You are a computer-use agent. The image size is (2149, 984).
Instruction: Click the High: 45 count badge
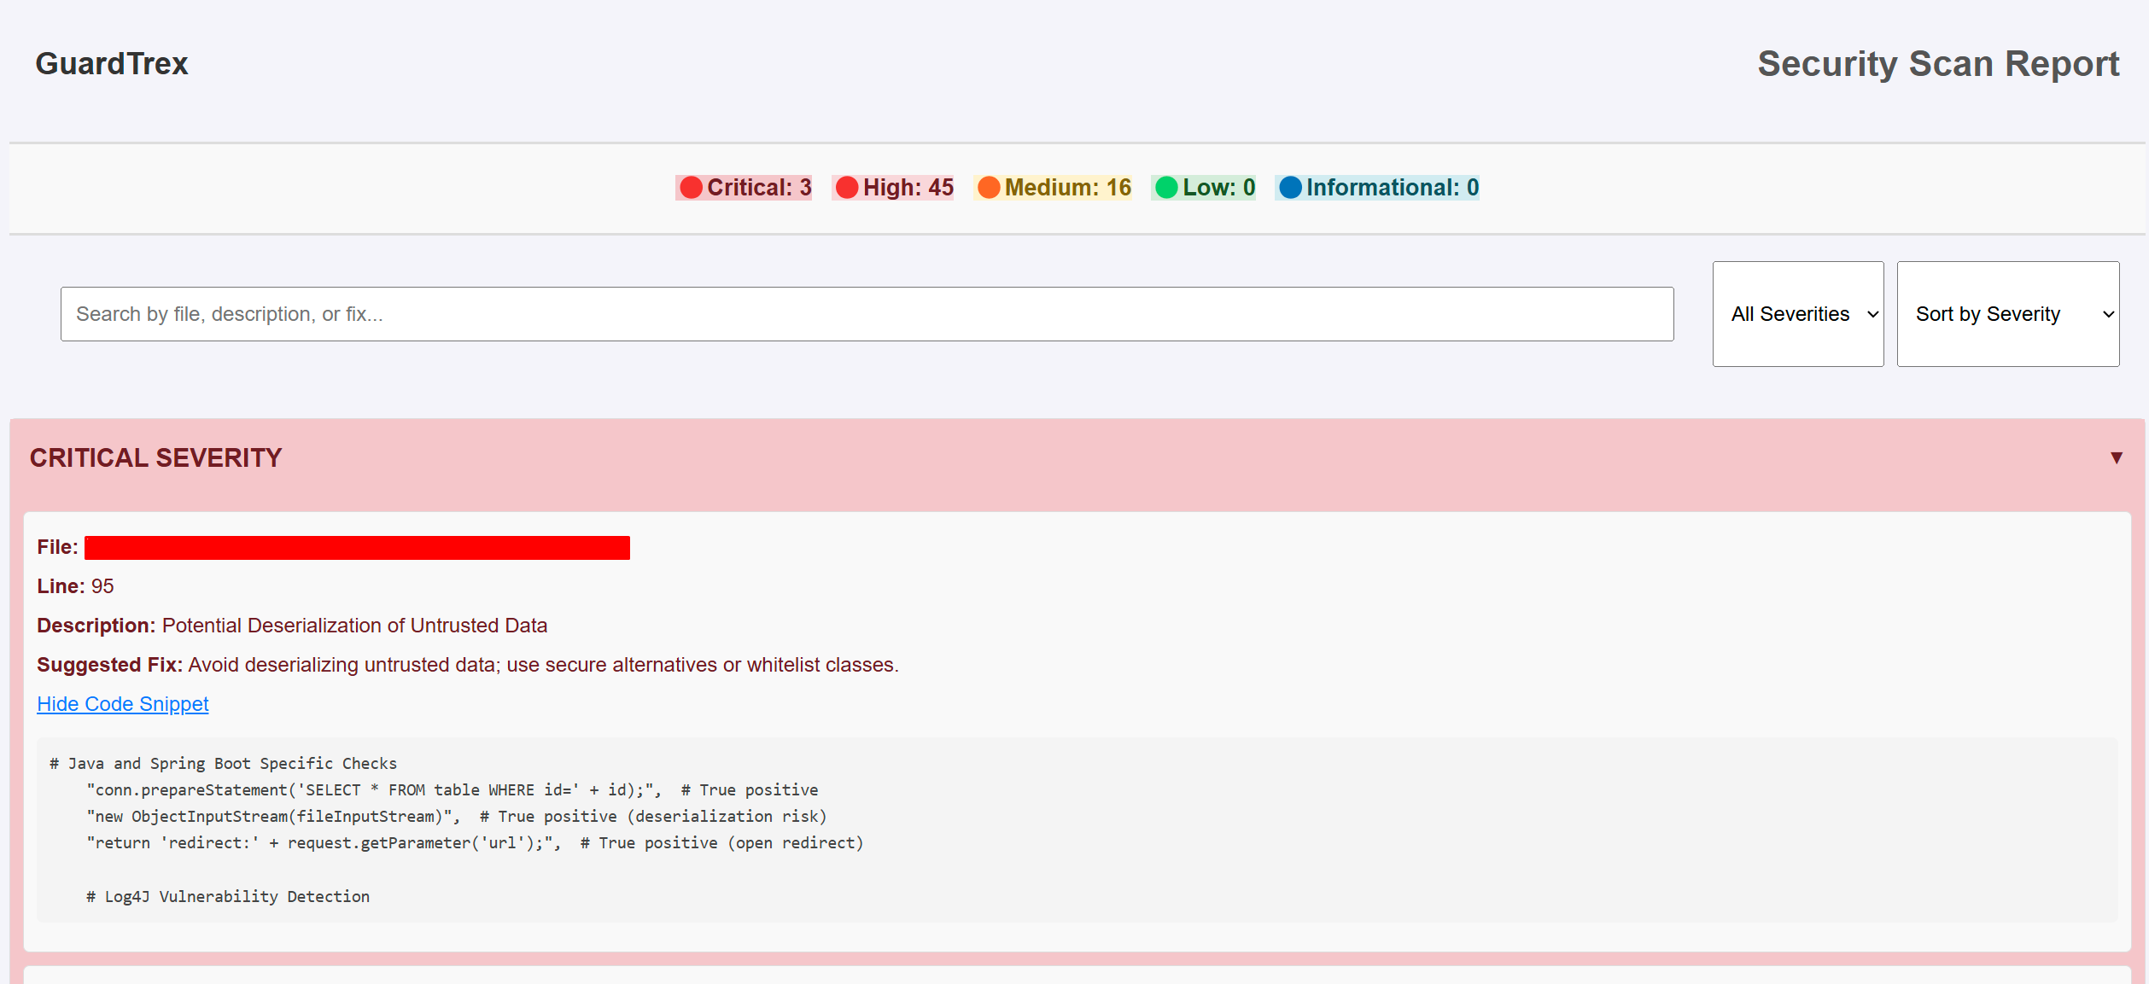point(908,188)
